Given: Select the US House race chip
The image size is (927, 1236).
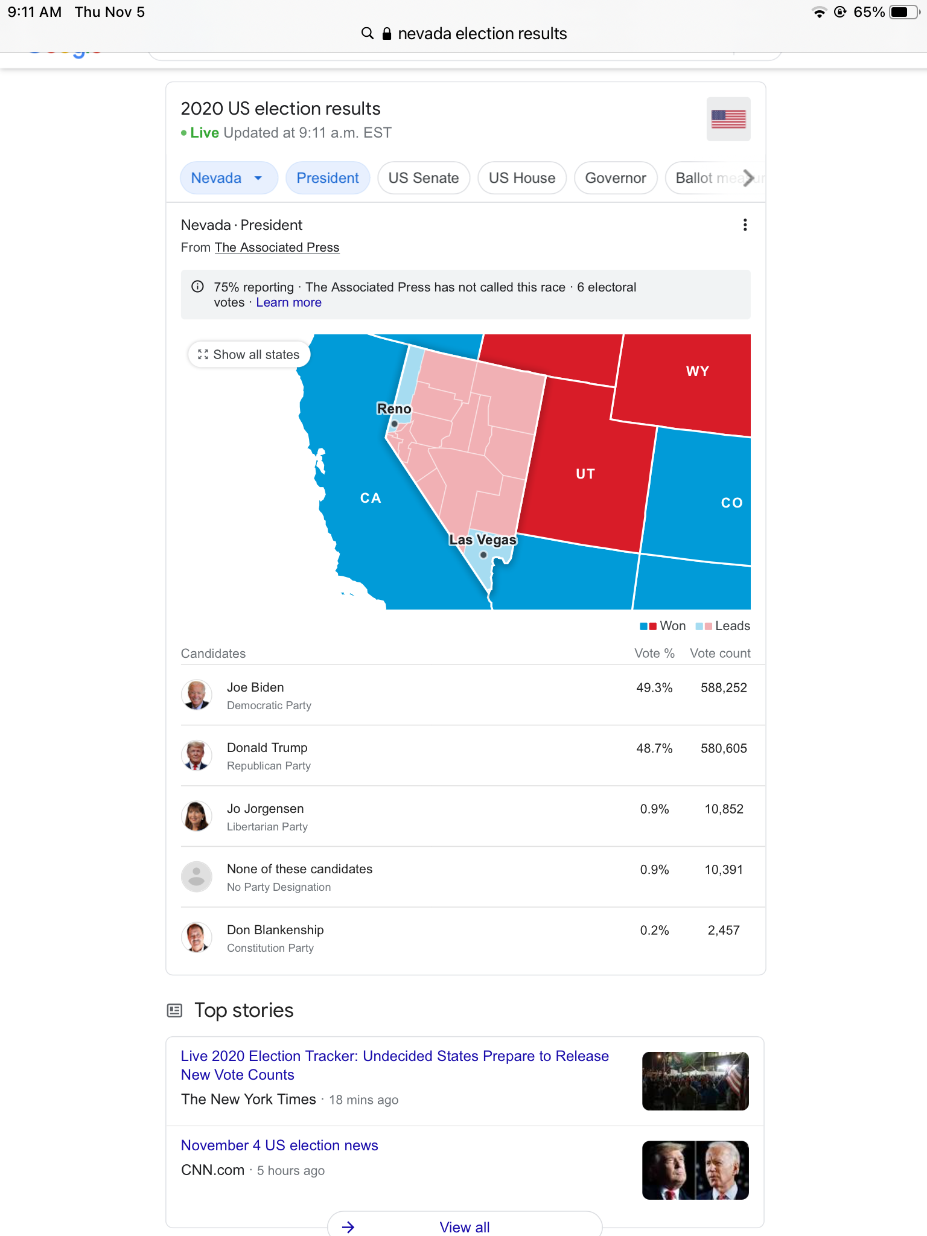Looking at the screenshot, I should pos(521,178).
